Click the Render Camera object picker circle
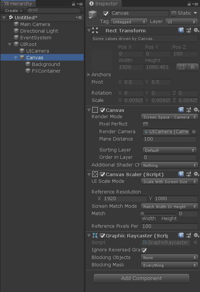Screen dimensions: 200x292 coord(194,132)
